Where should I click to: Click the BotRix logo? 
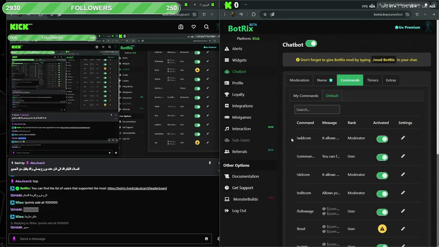click(242, 28)
